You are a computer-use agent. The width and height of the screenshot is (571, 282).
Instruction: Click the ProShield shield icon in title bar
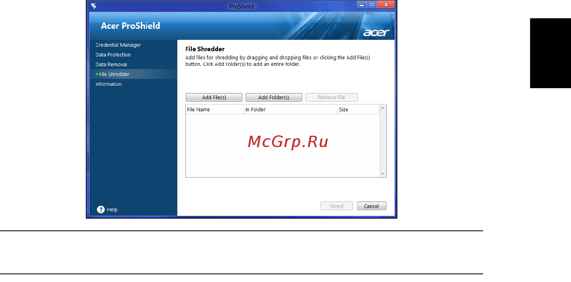(x=94, y=6)
